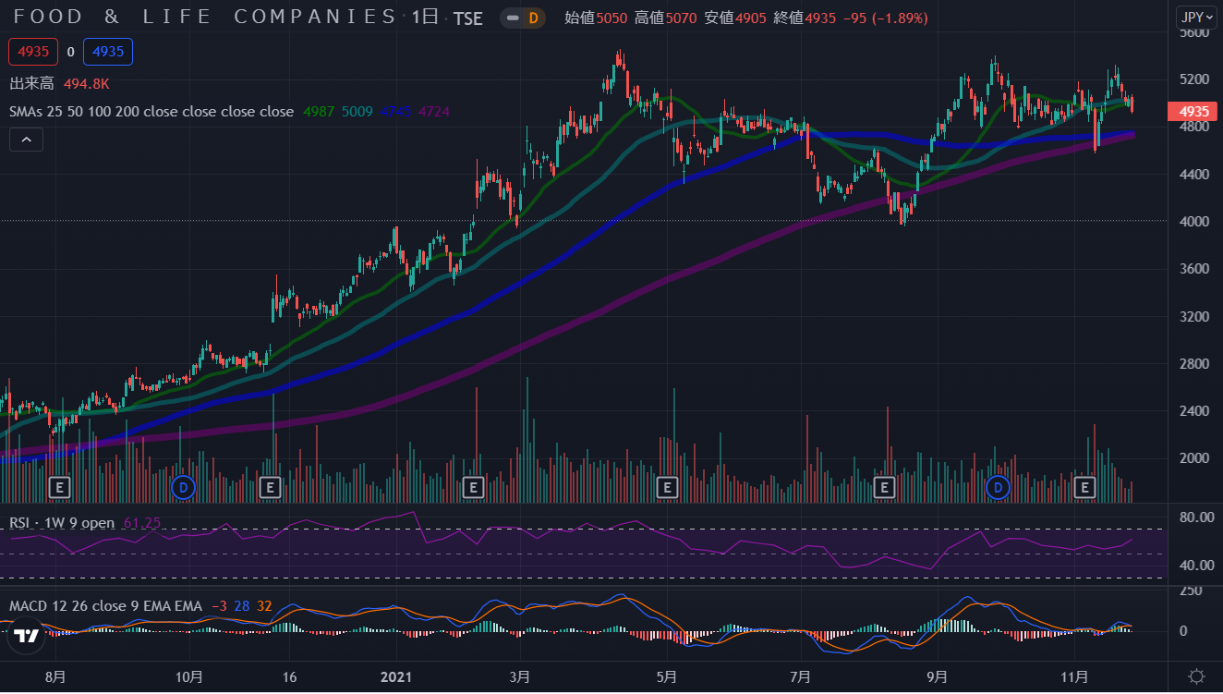Viewport: 1223px width, 694px height.
Task: Select the MACD 12 26 close legend
Action: tap(105, 606)
